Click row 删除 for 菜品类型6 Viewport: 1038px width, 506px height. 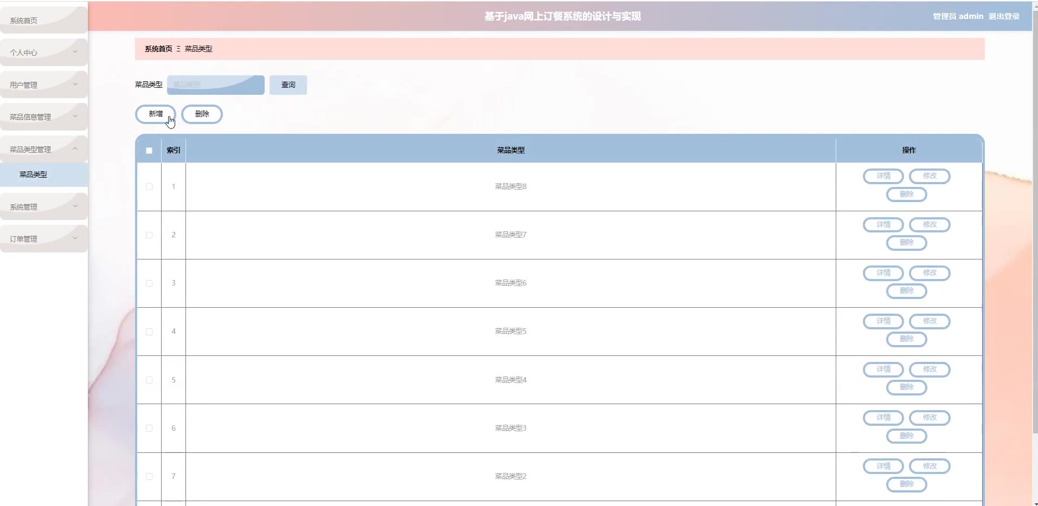[x=906, y=291]
